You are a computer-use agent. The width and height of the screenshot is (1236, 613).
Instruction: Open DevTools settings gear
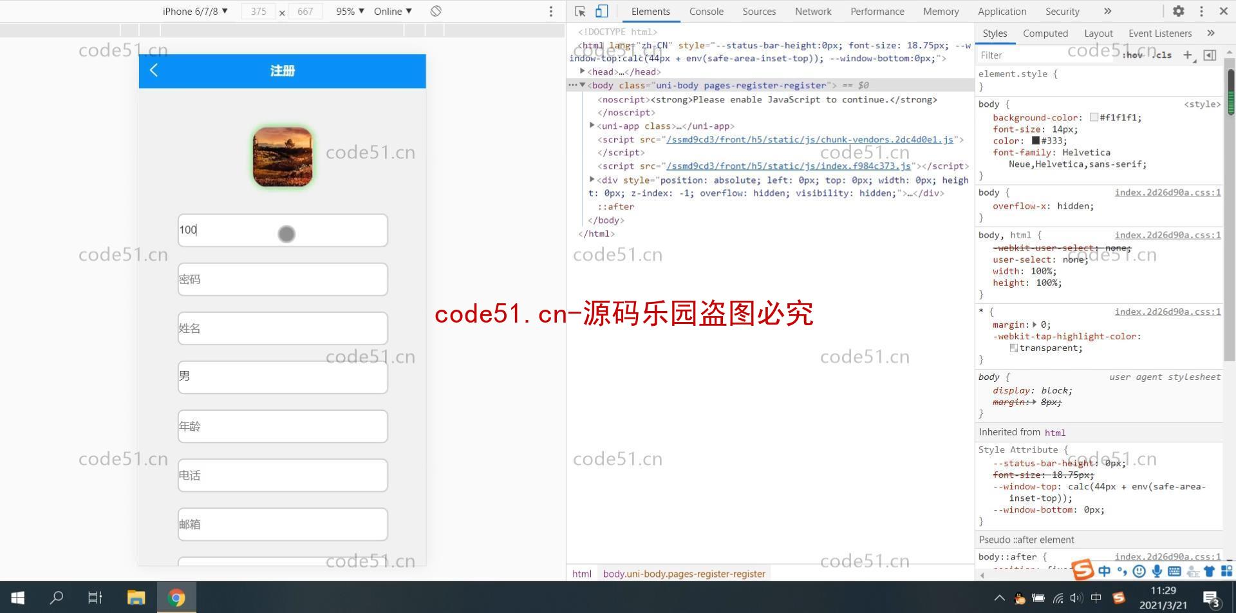[1178, 11]
